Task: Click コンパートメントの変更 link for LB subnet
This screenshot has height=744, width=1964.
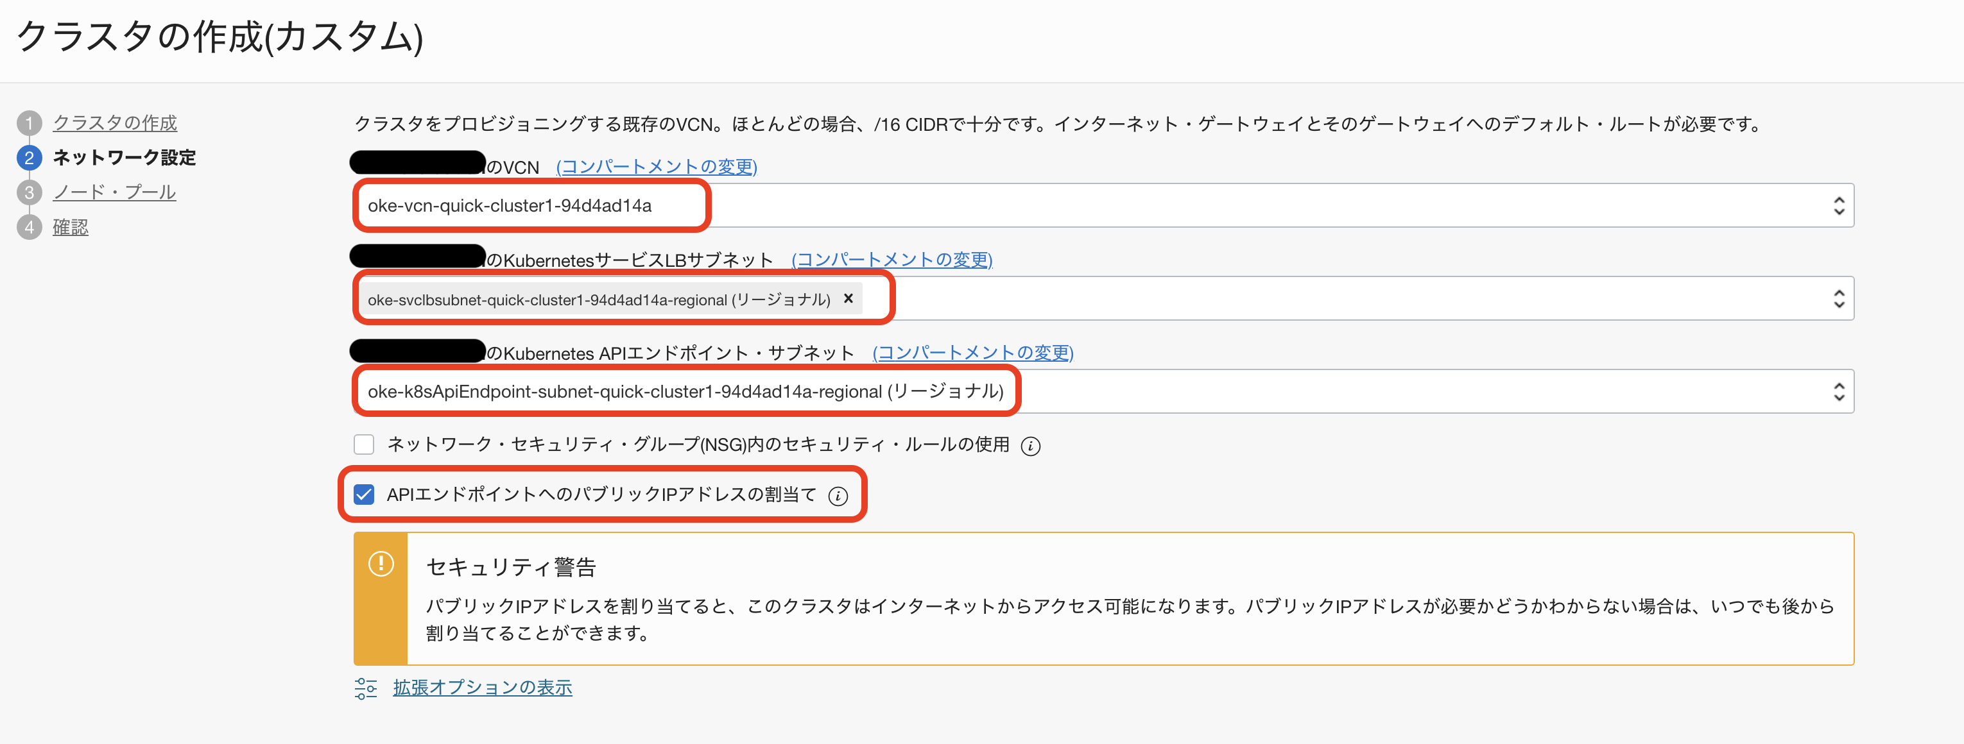Action: [x=892, y=260]
